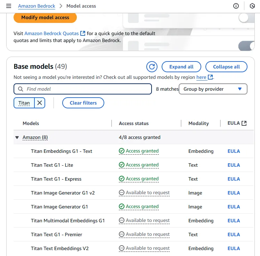
Task: Click the EULA column external link icon
Action: (244, 123)
